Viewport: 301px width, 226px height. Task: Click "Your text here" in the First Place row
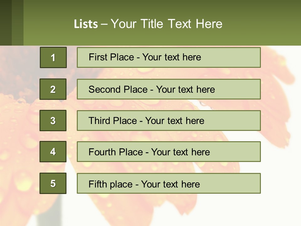[172, 57]
